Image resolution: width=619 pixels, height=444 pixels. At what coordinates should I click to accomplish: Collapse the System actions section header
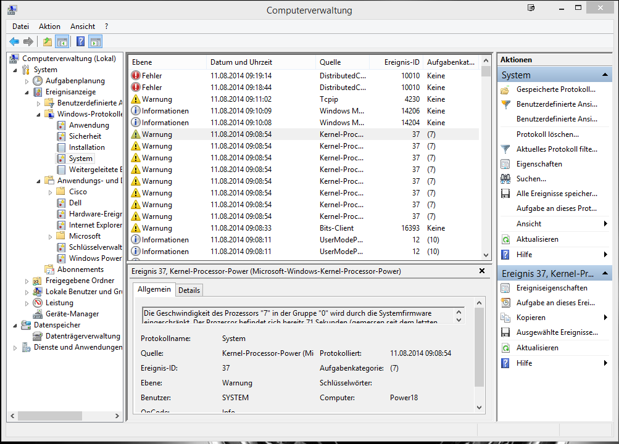click(x=606, y=75)
